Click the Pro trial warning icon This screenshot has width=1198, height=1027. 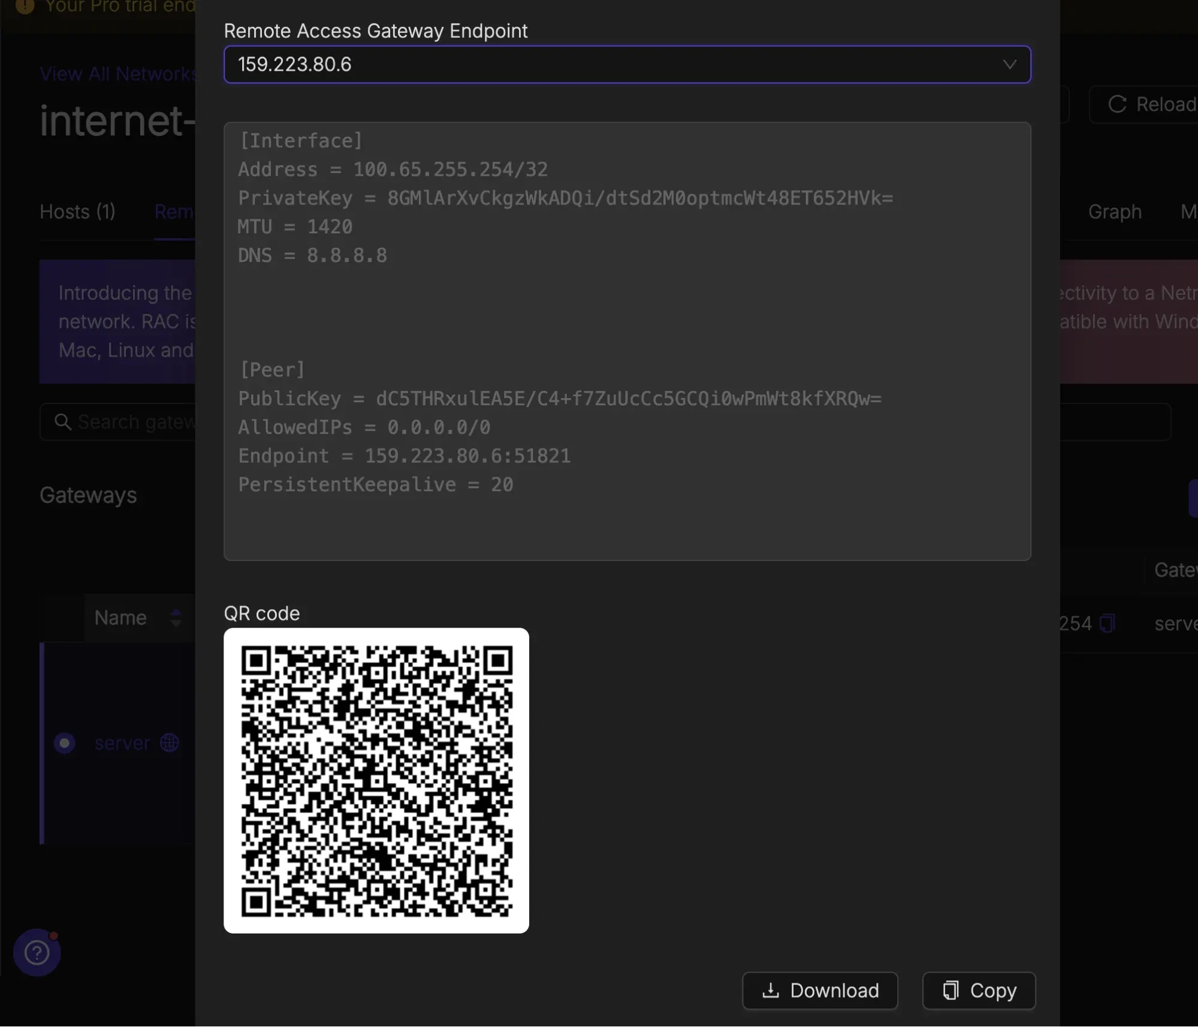pyautogui.click(x=25, y=6)
